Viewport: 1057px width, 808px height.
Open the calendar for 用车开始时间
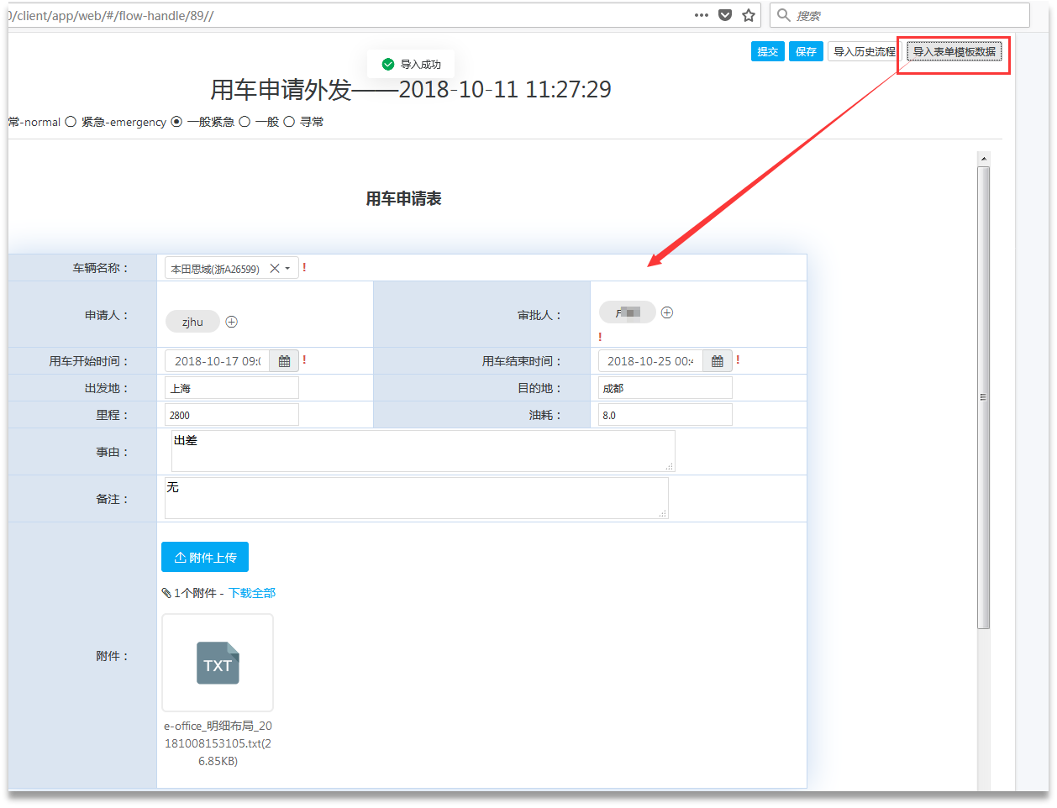pos(284,361)
